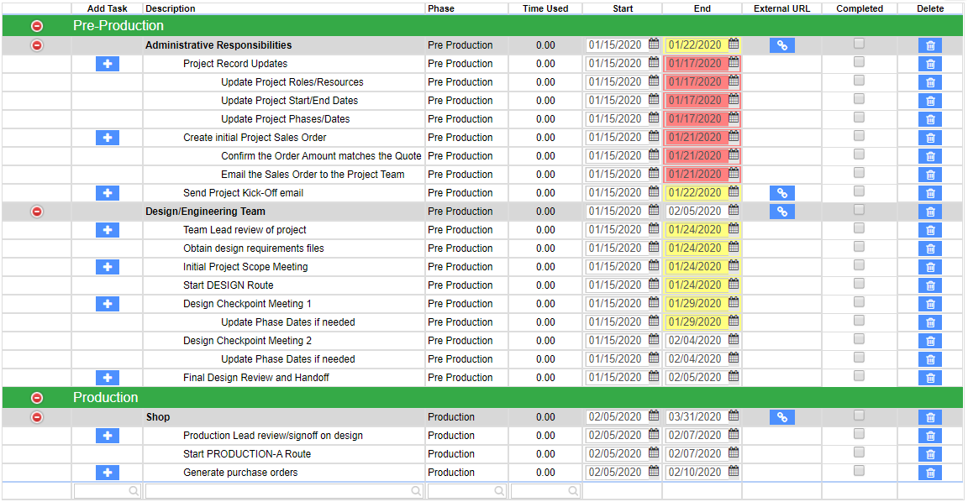Edit the End date 01/22/2020 for Send Project Kick-Off email
968x502 pixels.
697,193
